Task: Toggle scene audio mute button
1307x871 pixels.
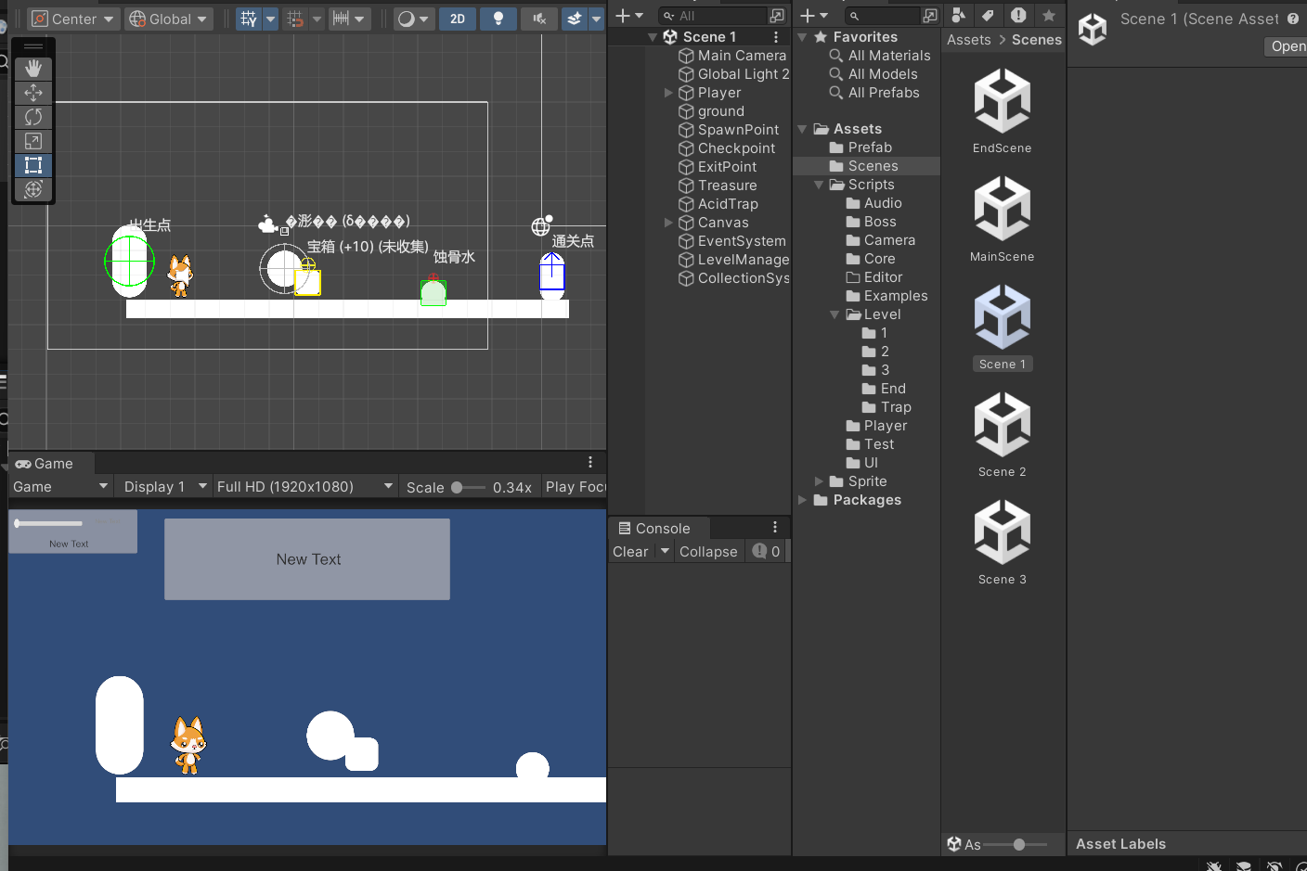Action: pos(538,19)
